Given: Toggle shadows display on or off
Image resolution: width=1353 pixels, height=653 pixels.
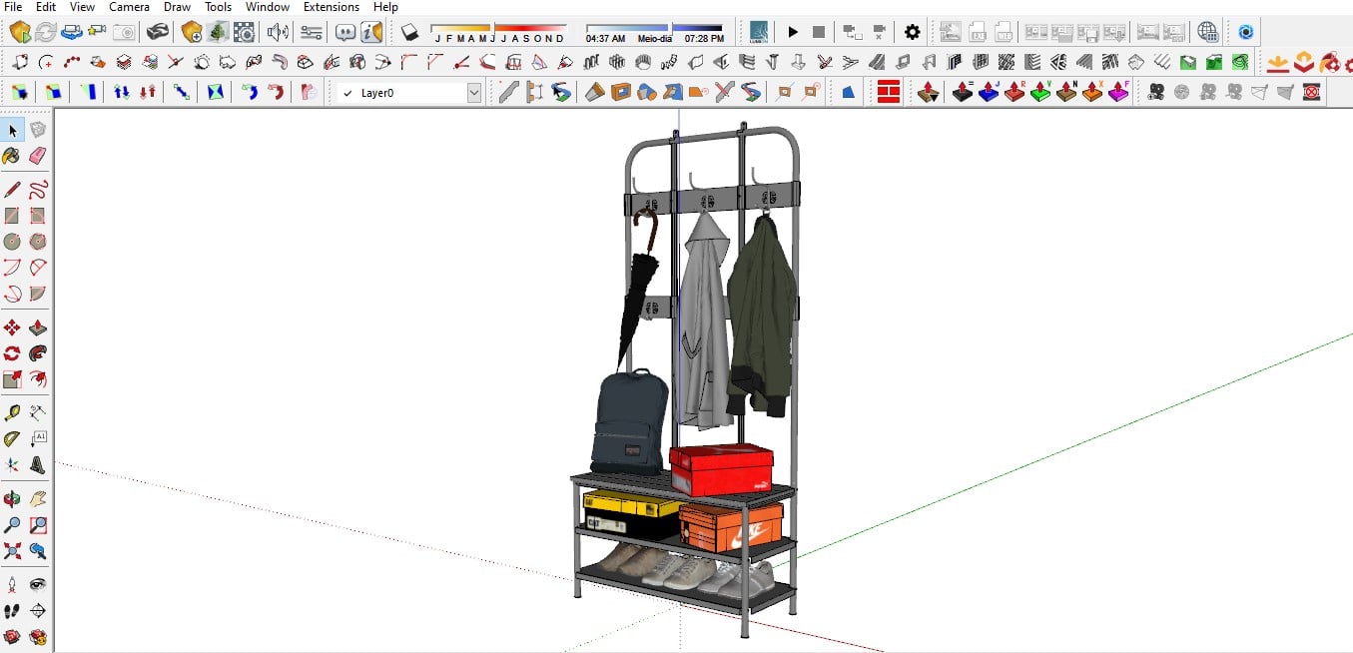Looking at the screenshot, I should coord(409,32).
